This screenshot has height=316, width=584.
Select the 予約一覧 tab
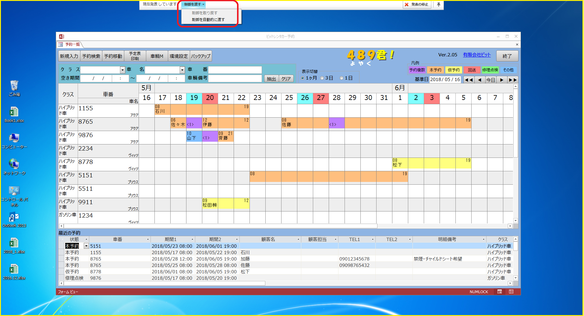click(69, 44)
